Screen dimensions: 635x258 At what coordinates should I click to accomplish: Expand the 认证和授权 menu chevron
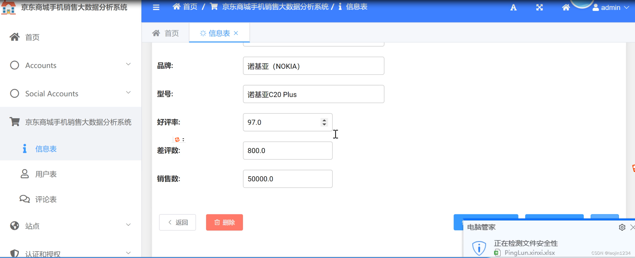click(128, 253)
